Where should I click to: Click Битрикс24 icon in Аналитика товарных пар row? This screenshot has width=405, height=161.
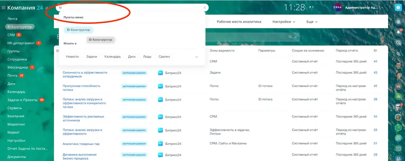160,144
